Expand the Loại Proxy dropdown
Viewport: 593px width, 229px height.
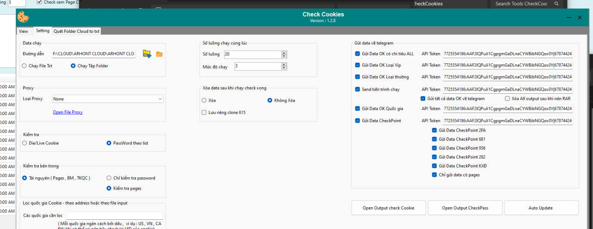[160, 99]
